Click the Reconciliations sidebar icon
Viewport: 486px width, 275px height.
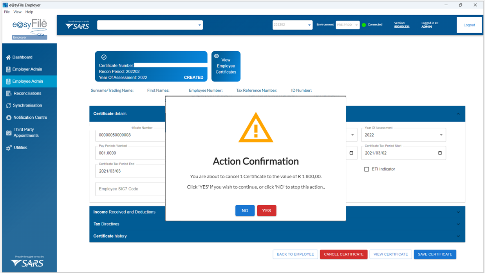9,94
